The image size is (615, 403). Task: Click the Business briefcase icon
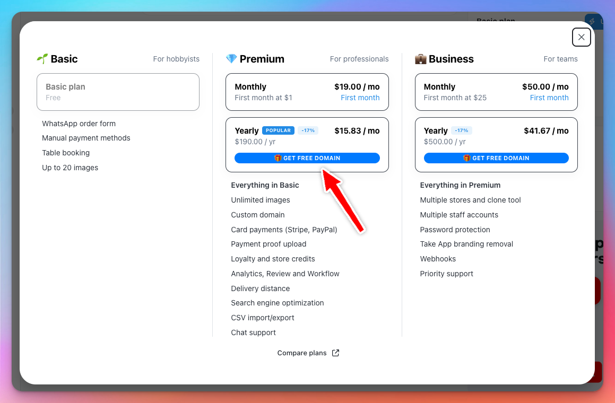(x=420, y=59)
